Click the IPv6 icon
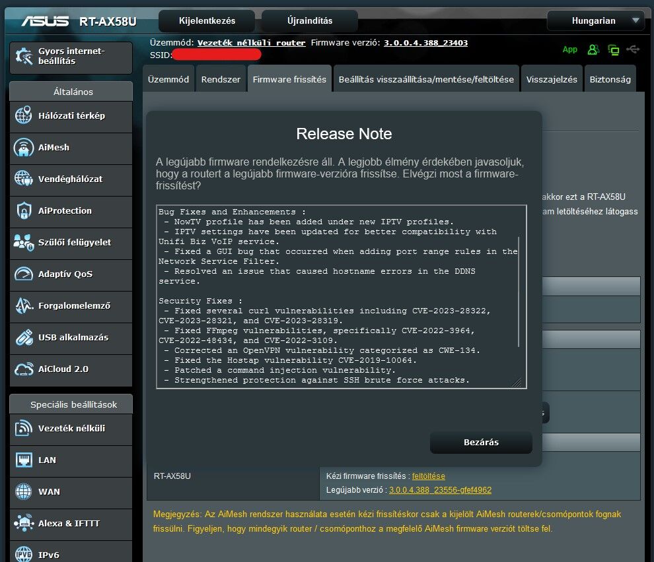Image resolution: width=654 pixels, height=562 pixels. [x=23, y=554]
